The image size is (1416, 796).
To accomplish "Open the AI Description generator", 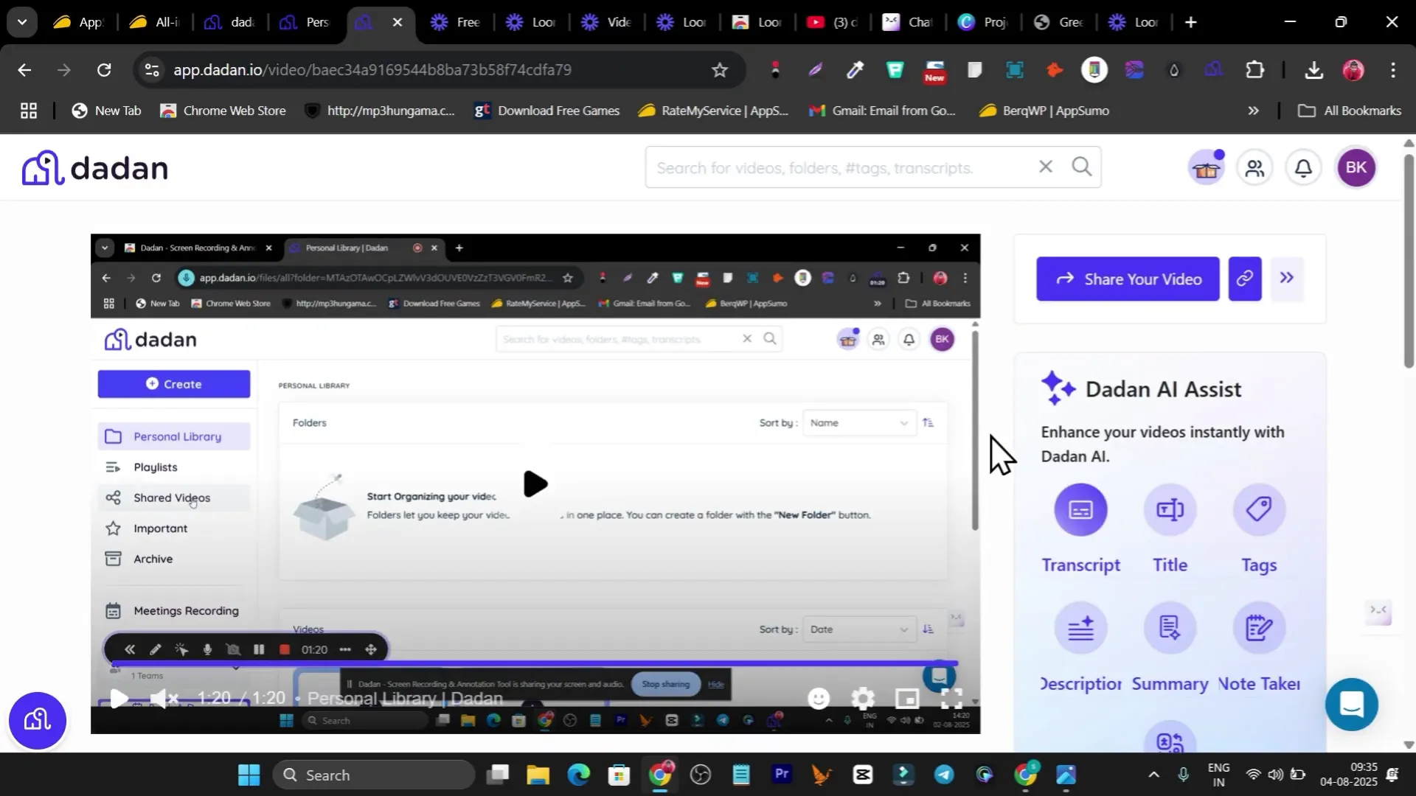I will (1080, 629).
